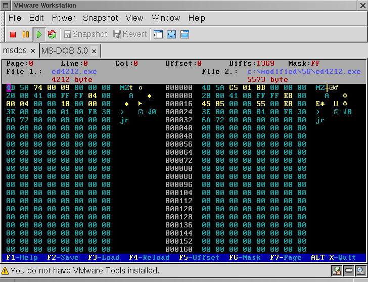Click the VMware Tools not installed message
The width and height of the screenshot is (368, 282).
85,271
